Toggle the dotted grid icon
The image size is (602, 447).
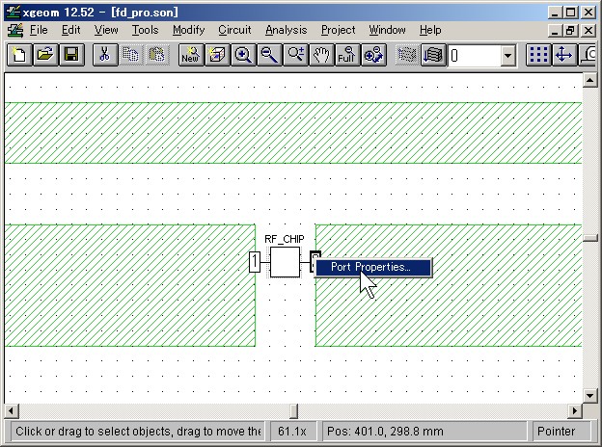click(x=538, y=55)
